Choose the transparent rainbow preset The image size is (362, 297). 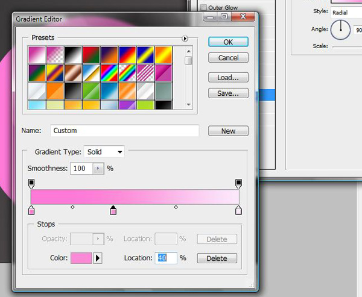click(x=127, y=73)
